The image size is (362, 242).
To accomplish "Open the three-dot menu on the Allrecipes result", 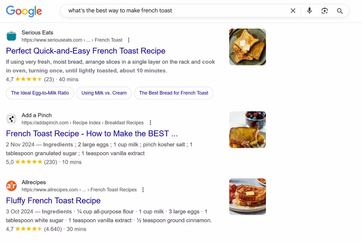I will 143,189.
